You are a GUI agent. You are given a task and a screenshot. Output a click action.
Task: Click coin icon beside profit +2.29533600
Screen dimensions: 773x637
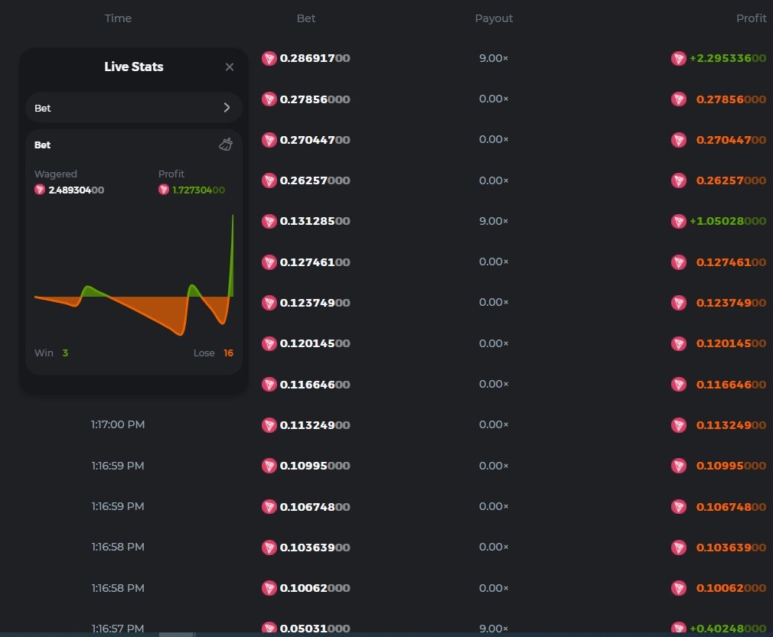point(679,58)
